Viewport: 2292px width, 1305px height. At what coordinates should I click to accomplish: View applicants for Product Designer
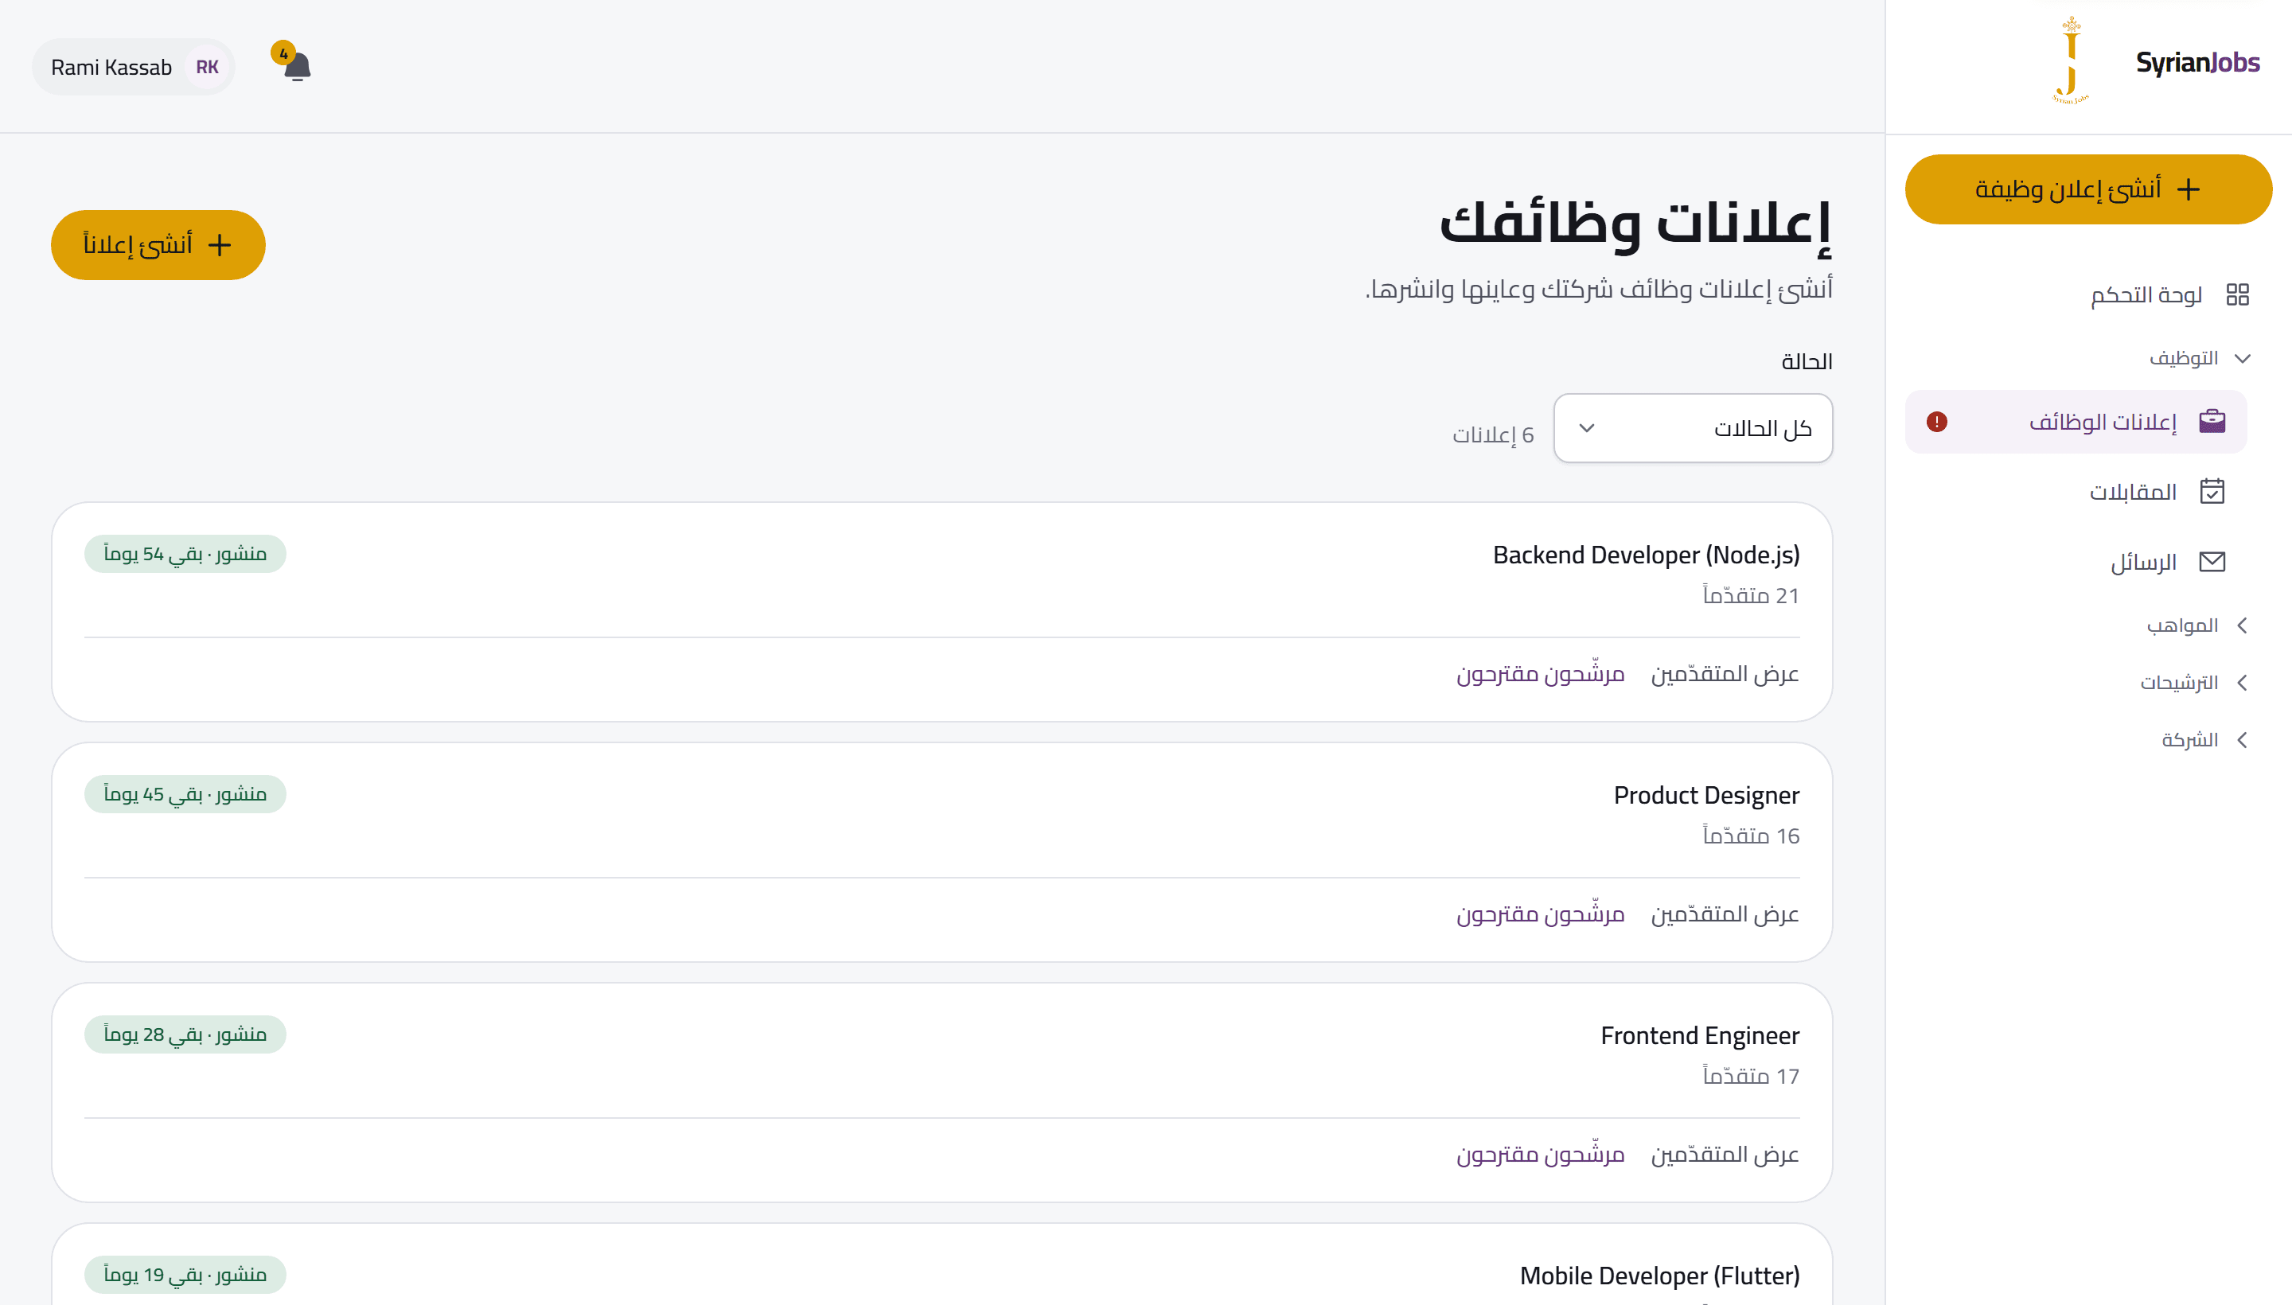pyautogui.click(x=1725, y=914)
